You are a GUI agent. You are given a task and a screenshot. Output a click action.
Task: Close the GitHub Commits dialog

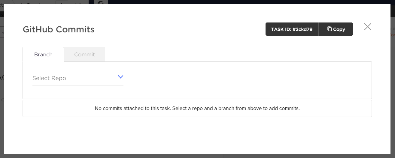tap(368, 27)
